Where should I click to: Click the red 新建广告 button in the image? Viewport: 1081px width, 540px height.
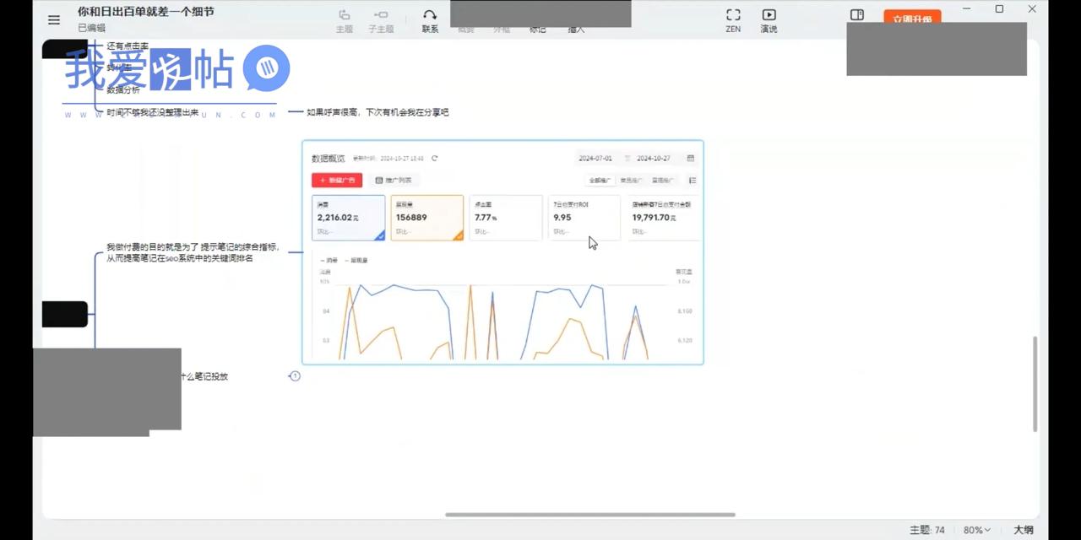337,180
